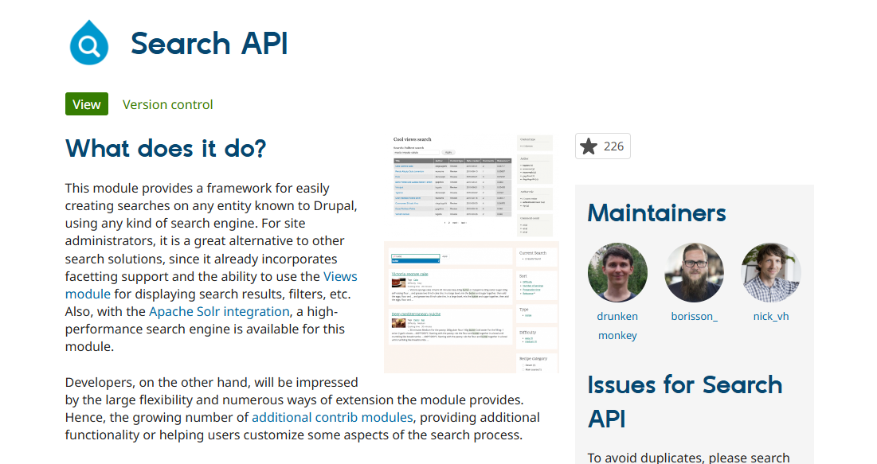
Task: Follow the Views module link
Action: (211, 285)
